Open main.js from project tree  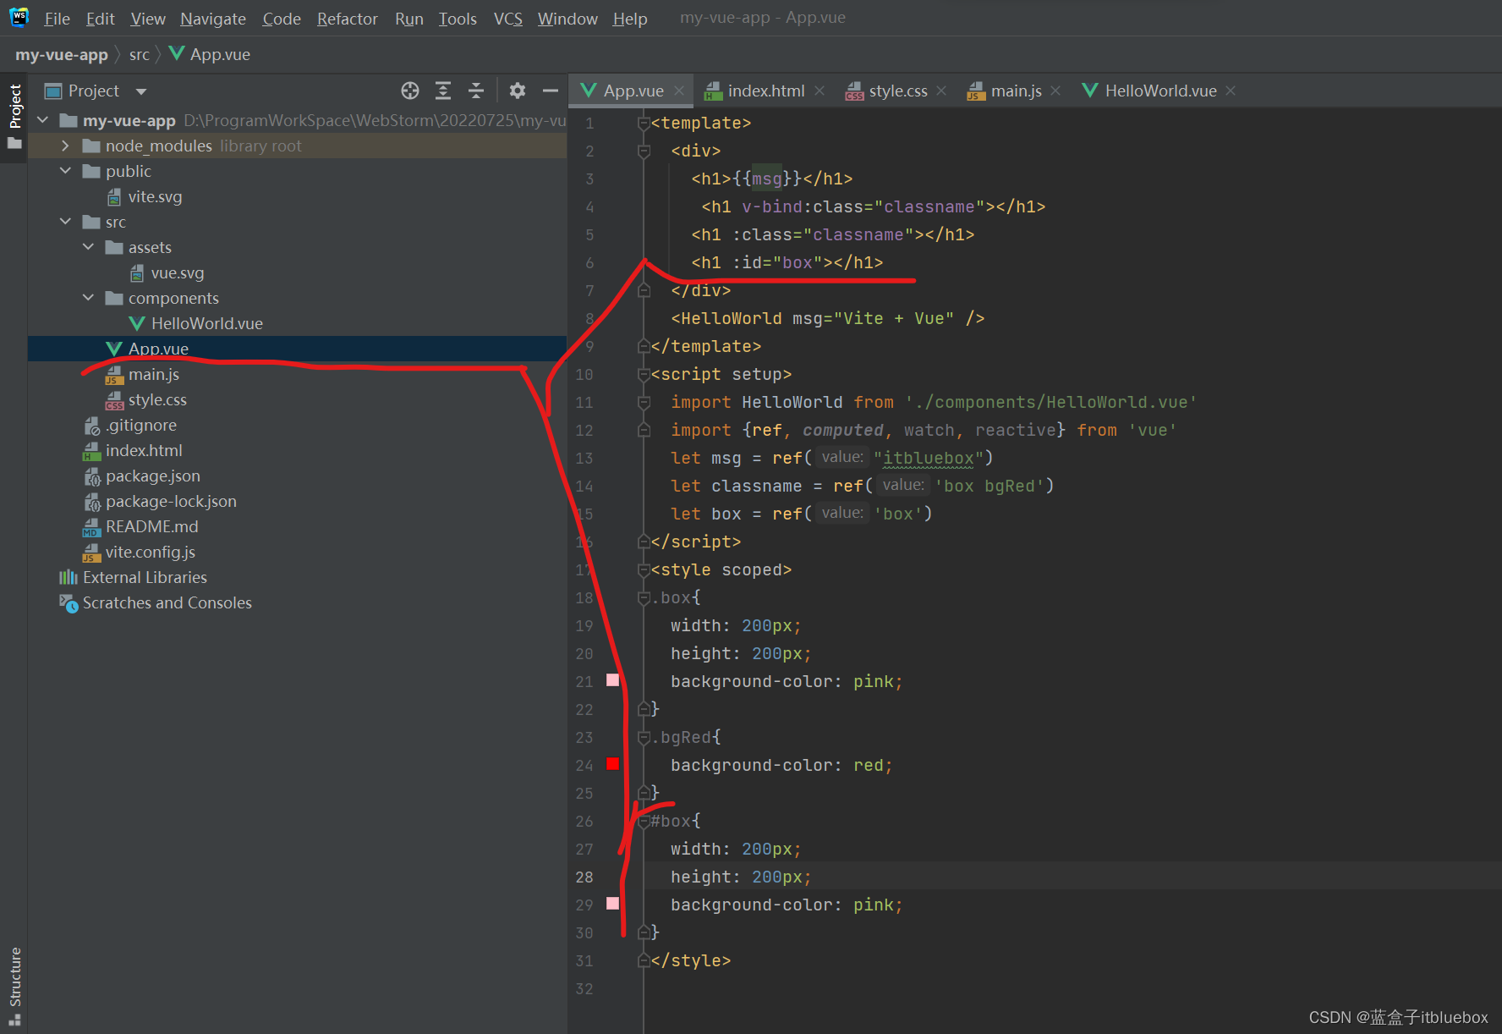coord(142,374)
